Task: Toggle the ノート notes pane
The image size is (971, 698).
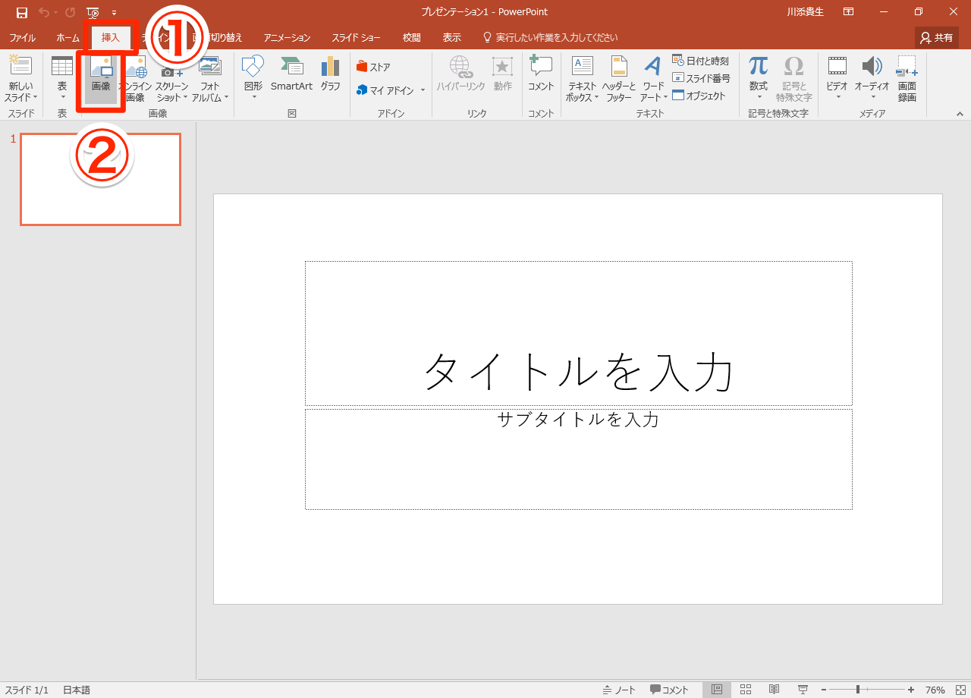Action: pos(619,690)
